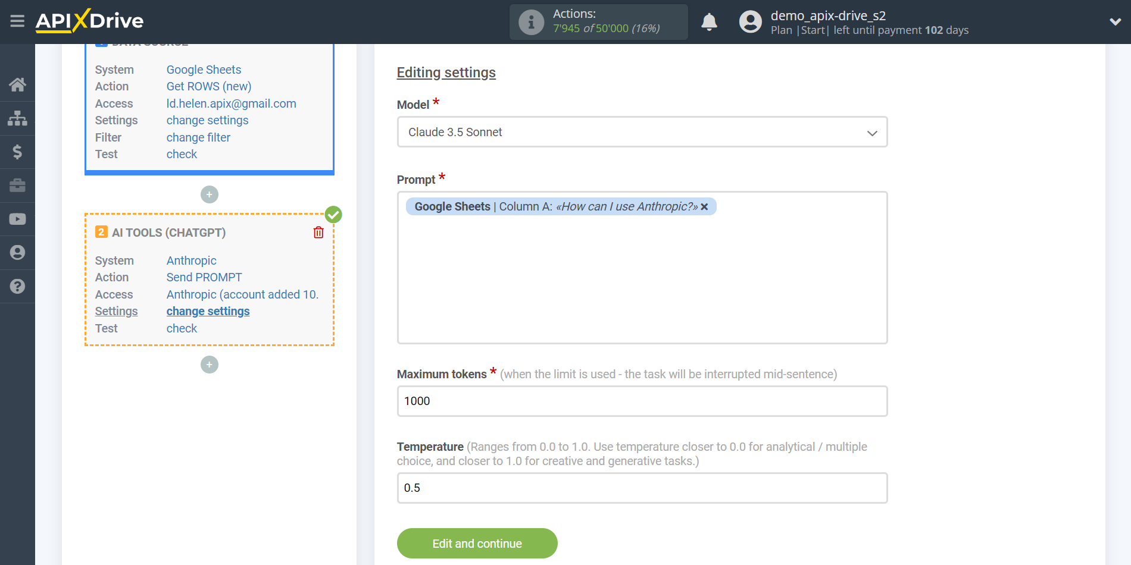Image resolution: width=1131 pixels, height=565 pixels.
Task: Open the help question mark icon
Action: [17, 286]
